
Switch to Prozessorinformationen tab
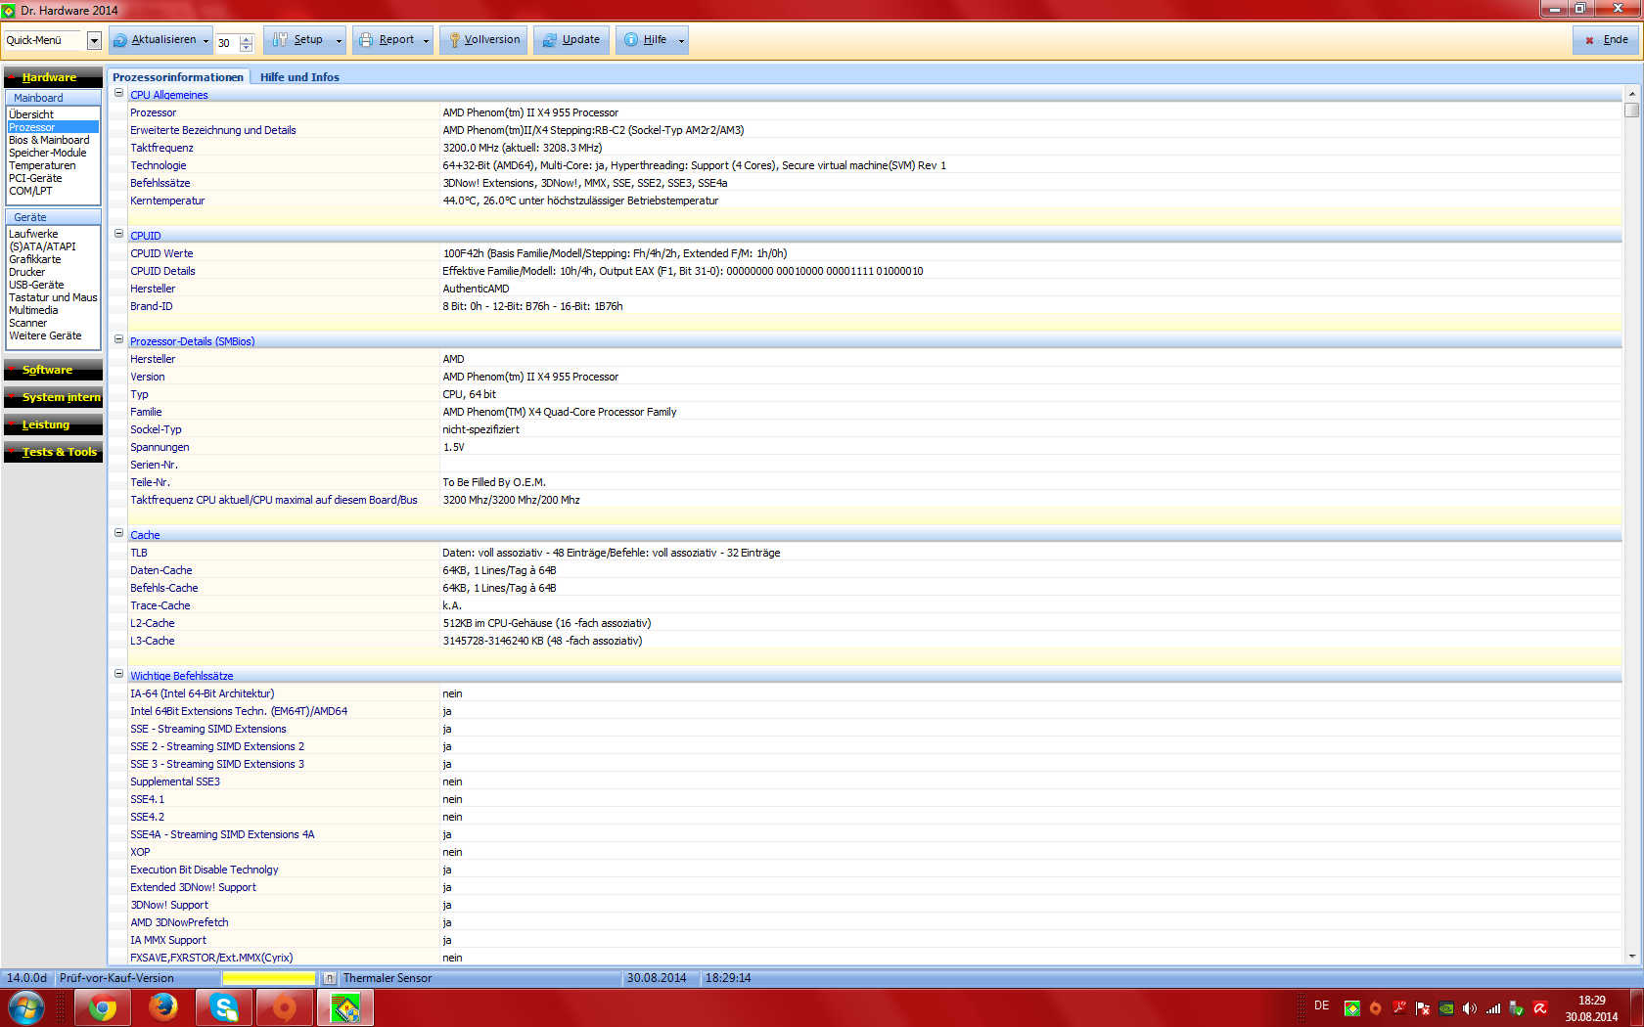click(178, 77)
